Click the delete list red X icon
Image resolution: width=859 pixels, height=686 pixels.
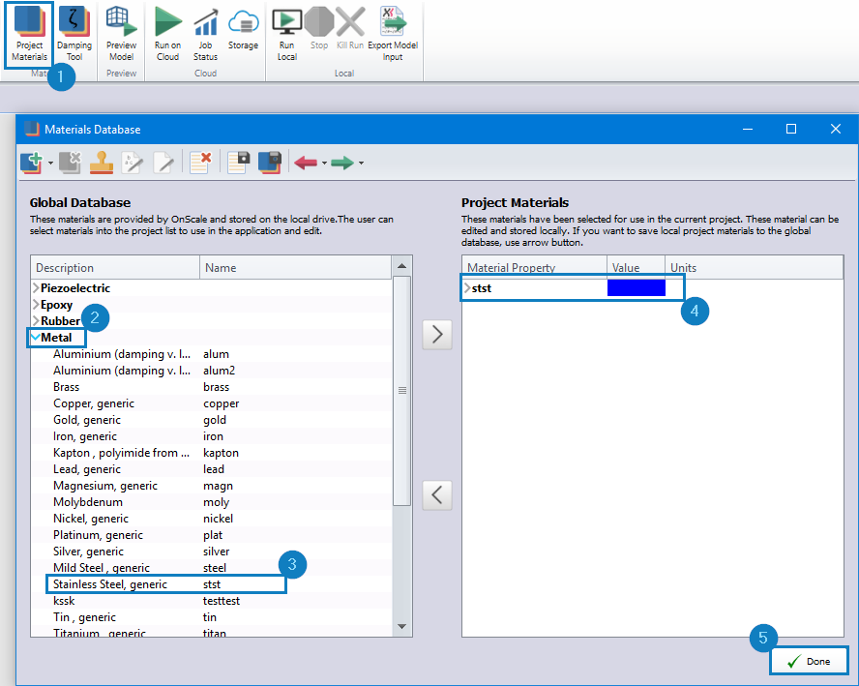(x=200, y=163)
